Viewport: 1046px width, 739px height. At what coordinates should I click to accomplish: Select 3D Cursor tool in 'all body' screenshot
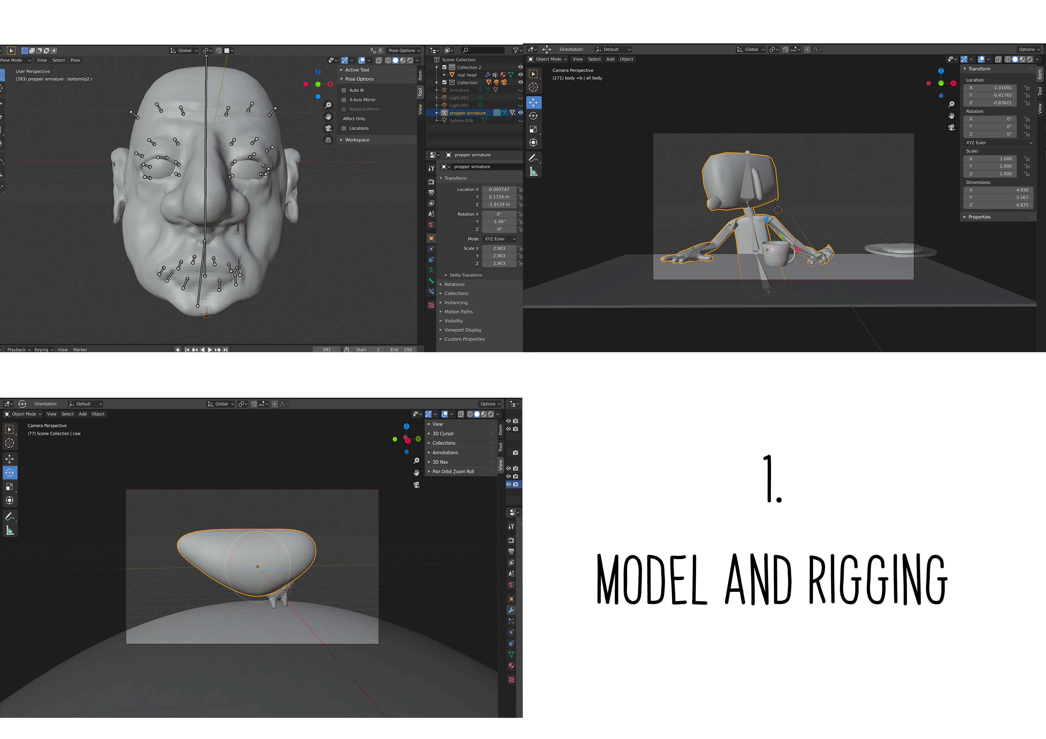click(533, 87)
